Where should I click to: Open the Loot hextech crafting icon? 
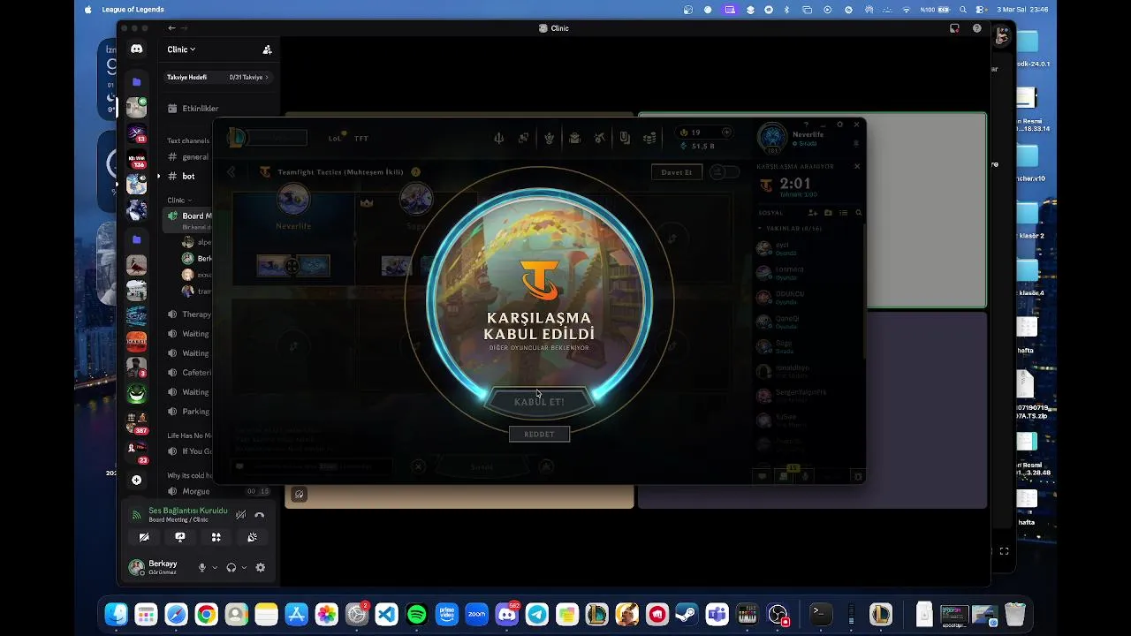click(600, 138)
